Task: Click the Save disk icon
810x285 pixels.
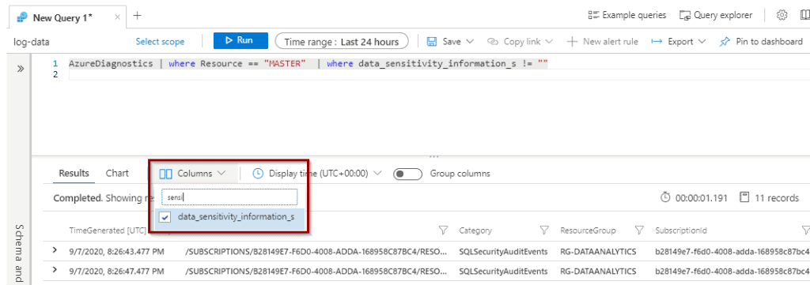Action: [x=433, y=41]
